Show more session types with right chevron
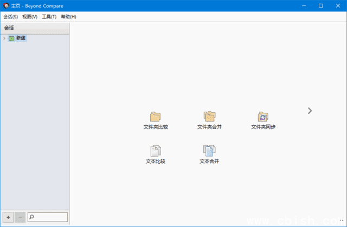The height and width of the screenshot is (227, 347). pyautogui.click(x=310, y=111)
